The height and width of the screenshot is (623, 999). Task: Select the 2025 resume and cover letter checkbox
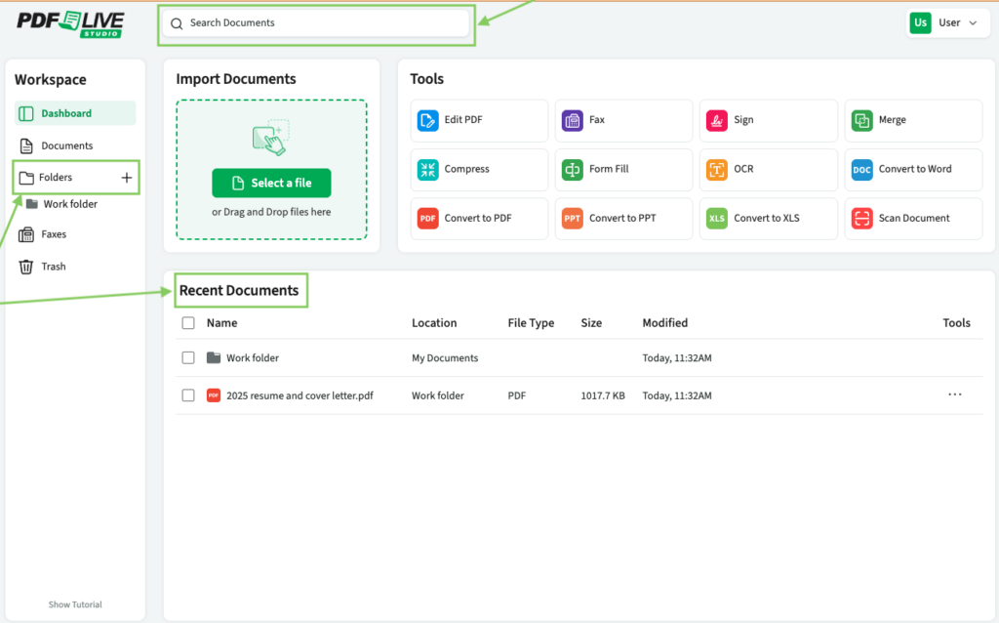pos(187,395)
